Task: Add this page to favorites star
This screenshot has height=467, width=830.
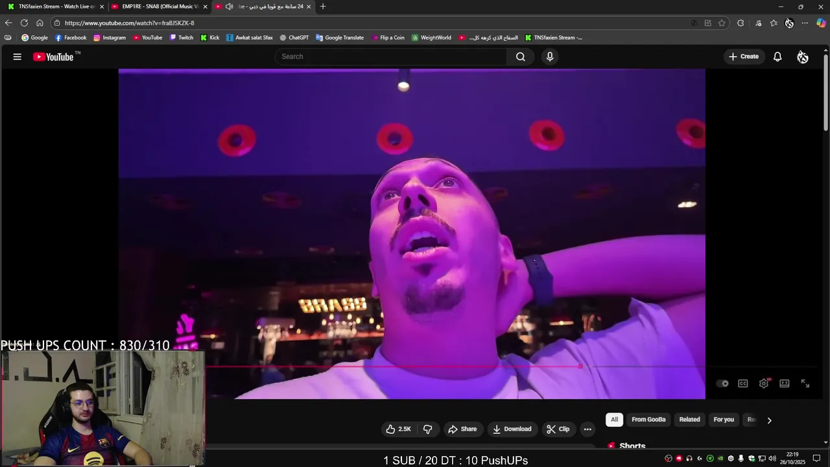Action: [722, 23]
